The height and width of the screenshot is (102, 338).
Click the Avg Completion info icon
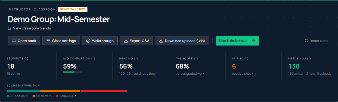[93, 59]
